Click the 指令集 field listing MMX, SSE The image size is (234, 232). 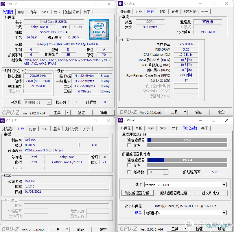pos(68,62)
